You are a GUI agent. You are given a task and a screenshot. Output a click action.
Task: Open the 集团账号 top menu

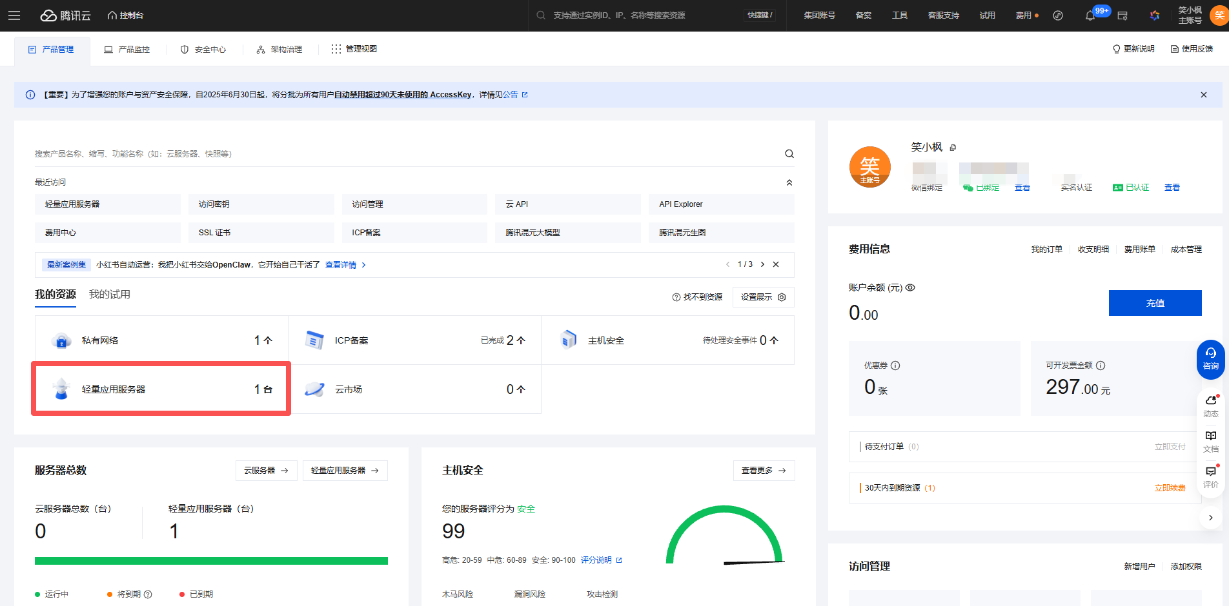coord(819,15)
